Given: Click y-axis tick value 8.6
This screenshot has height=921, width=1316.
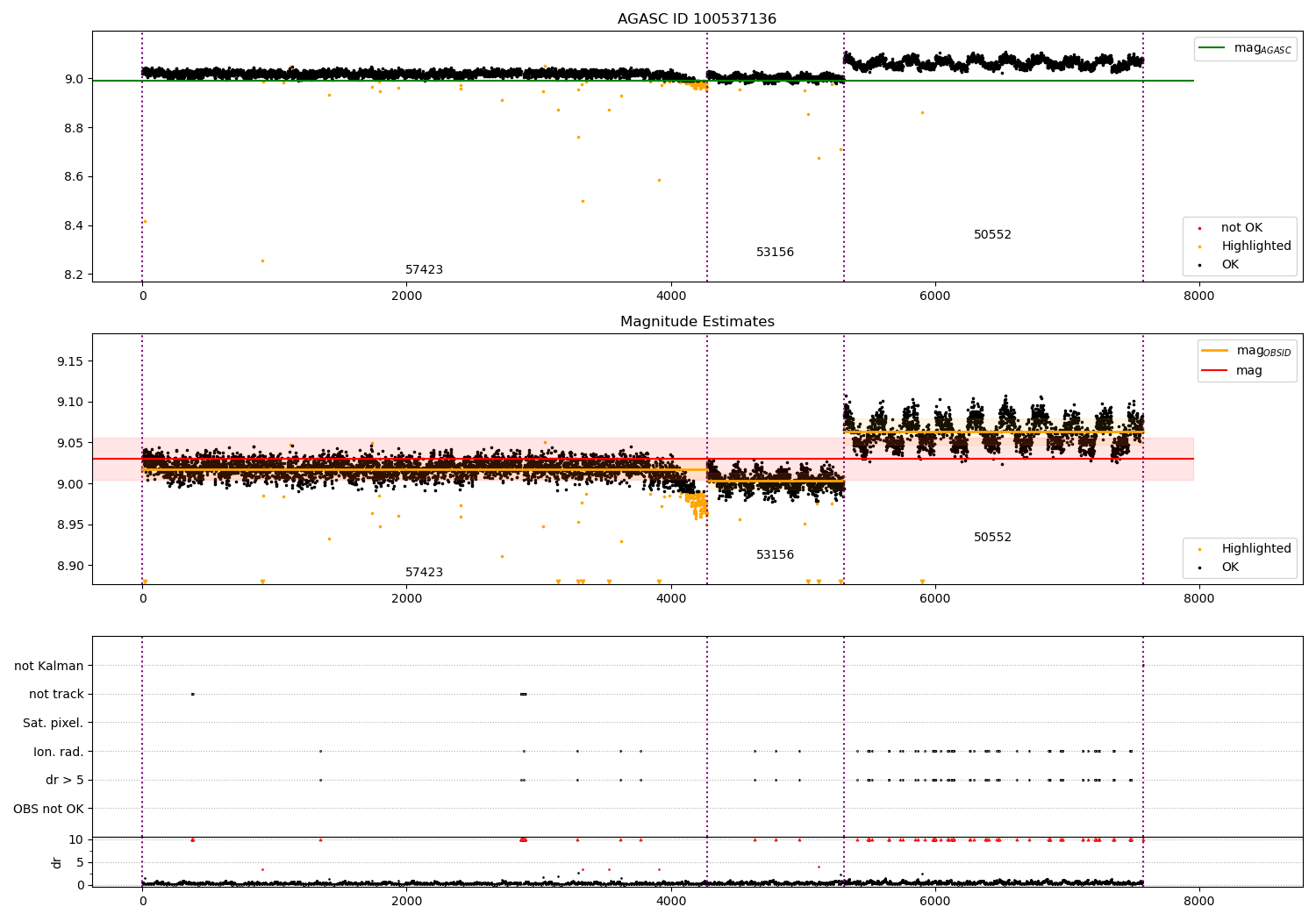Looking at the screenshot, I should 73,177.
